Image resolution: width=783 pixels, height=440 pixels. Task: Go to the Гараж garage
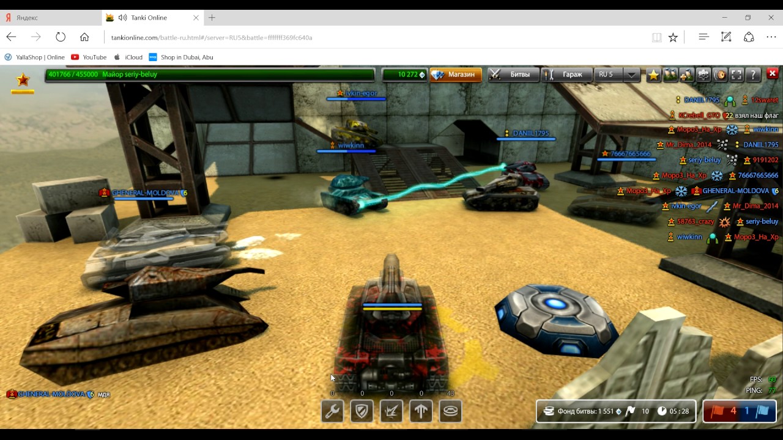coord(566,75)
